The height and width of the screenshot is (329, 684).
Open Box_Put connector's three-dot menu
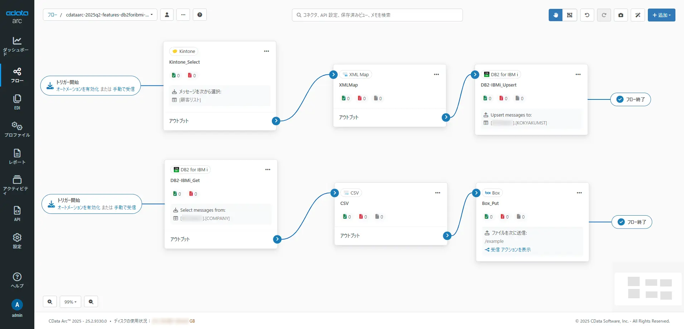pyautogui.click(x=579, y=193)
